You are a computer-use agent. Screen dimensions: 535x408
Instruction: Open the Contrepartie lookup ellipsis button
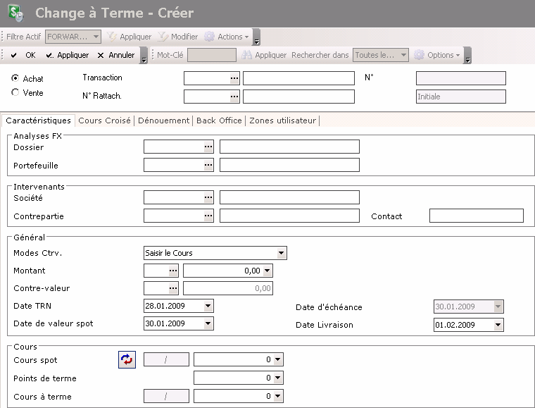point(208,216)
